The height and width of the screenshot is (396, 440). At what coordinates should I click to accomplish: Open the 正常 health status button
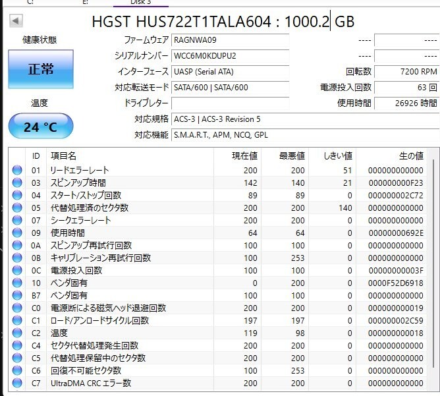41,69
